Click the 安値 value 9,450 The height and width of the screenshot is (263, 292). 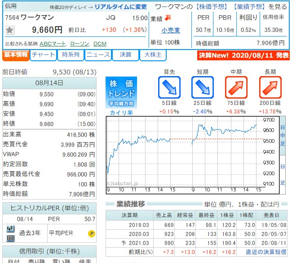tap(46, 114)
